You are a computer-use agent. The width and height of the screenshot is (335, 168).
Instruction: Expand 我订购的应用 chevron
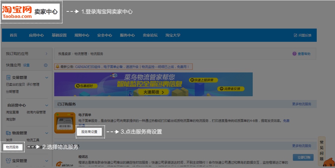[46, 54]
